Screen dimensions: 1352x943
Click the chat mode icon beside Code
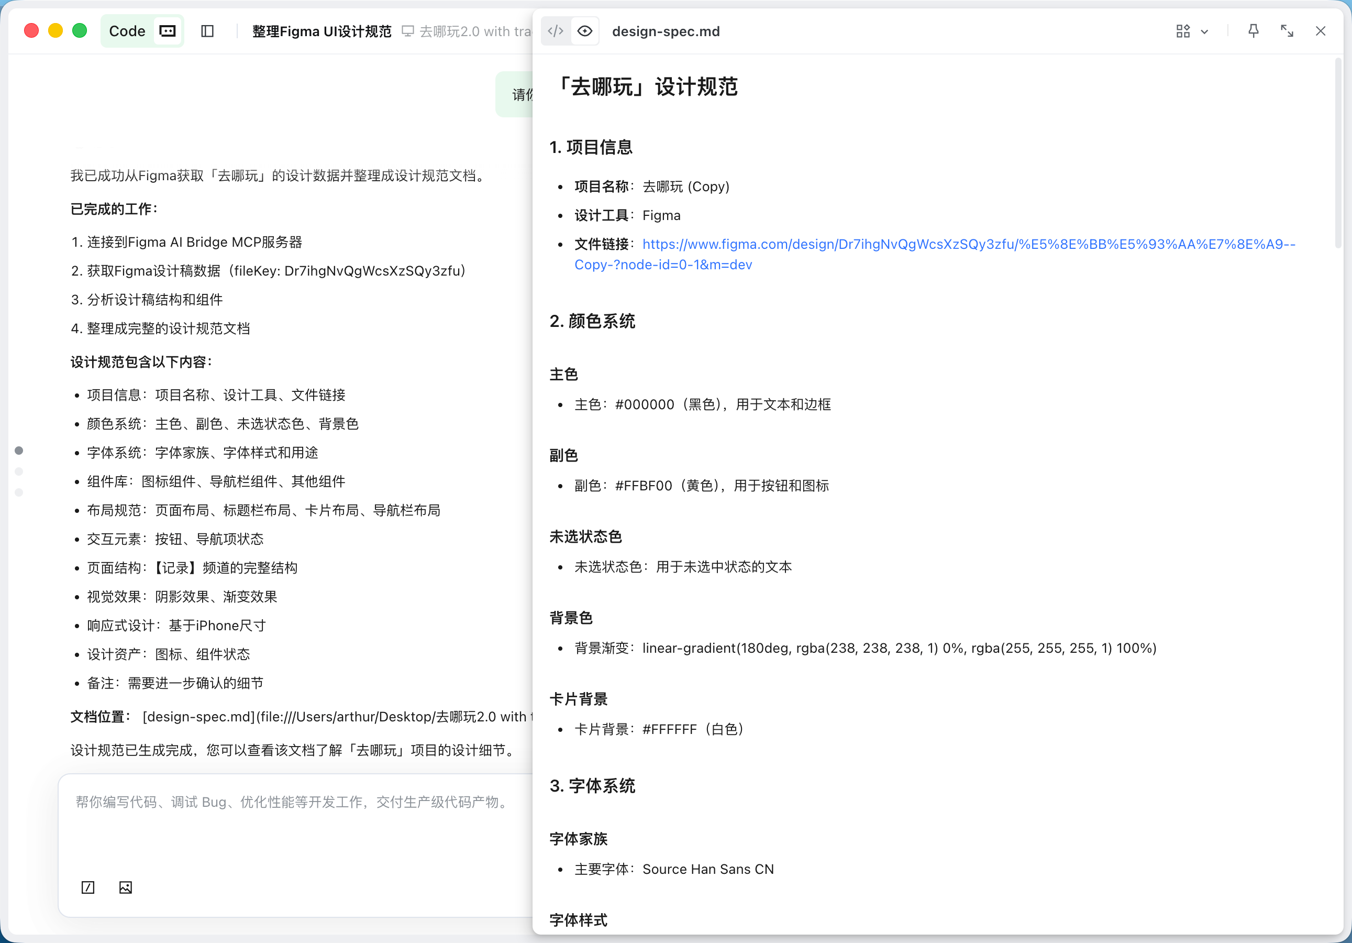(168, 31)
